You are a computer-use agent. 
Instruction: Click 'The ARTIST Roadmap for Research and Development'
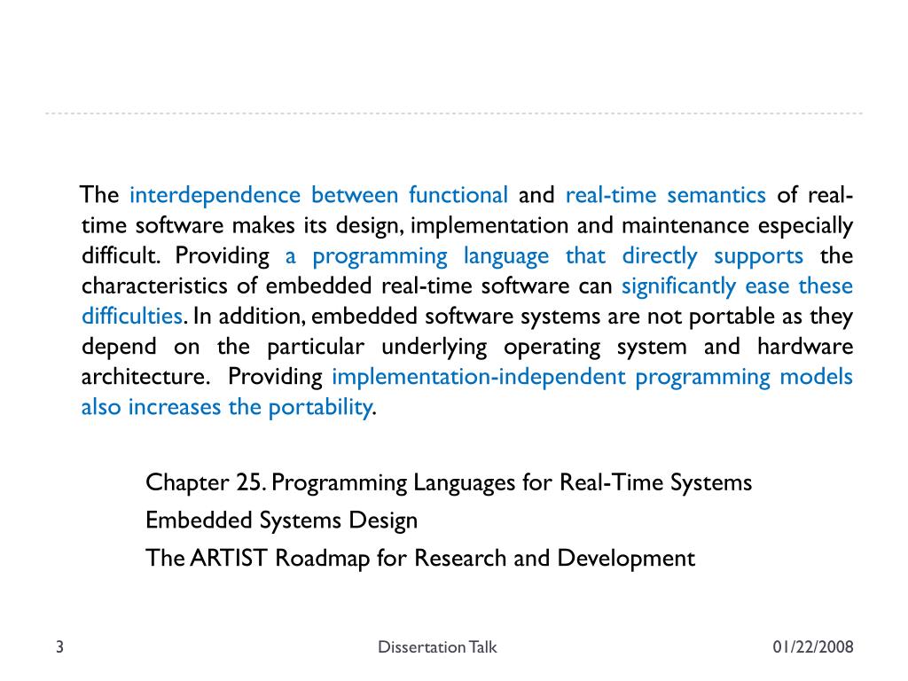click(420, 559)
